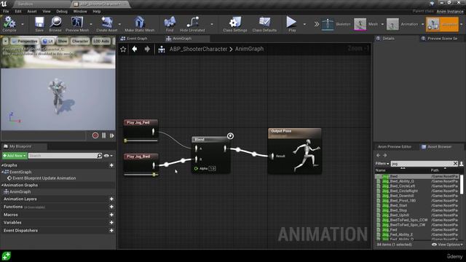Open Play options dropdown arrow
The width and height of the screenshot is (466, 262).
304,24
